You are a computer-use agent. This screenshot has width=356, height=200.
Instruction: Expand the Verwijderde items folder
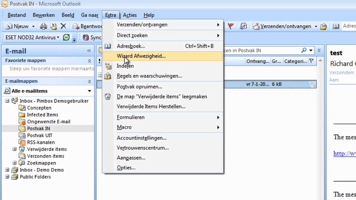[14, 149]
